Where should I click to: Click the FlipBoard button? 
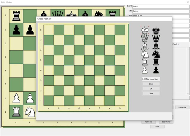148,122
